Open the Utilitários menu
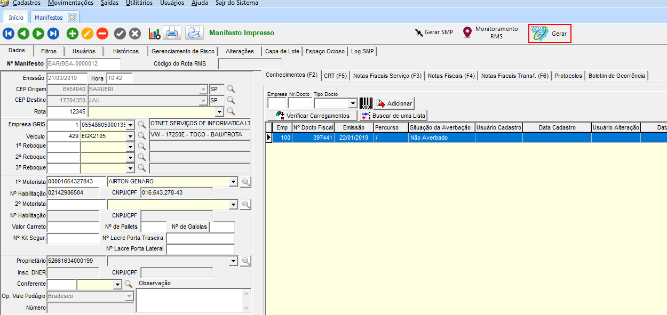This screenshot has width=667, height=315. tap(140, 3)
